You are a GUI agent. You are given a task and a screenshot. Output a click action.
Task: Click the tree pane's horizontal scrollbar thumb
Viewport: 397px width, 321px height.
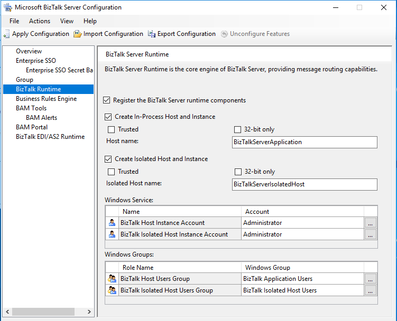click(x=43, y=311)
